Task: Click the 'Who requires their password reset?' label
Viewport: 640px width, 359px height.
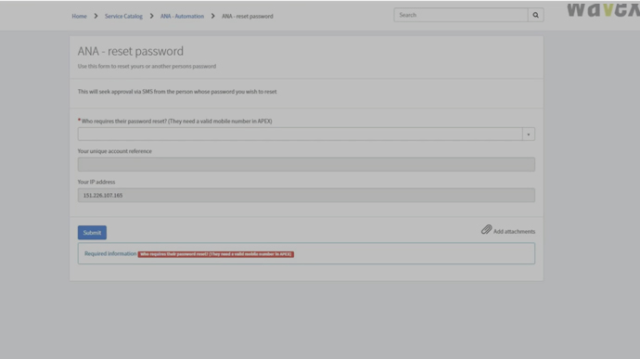Action: pyautogui.click(x=177, y=122)
